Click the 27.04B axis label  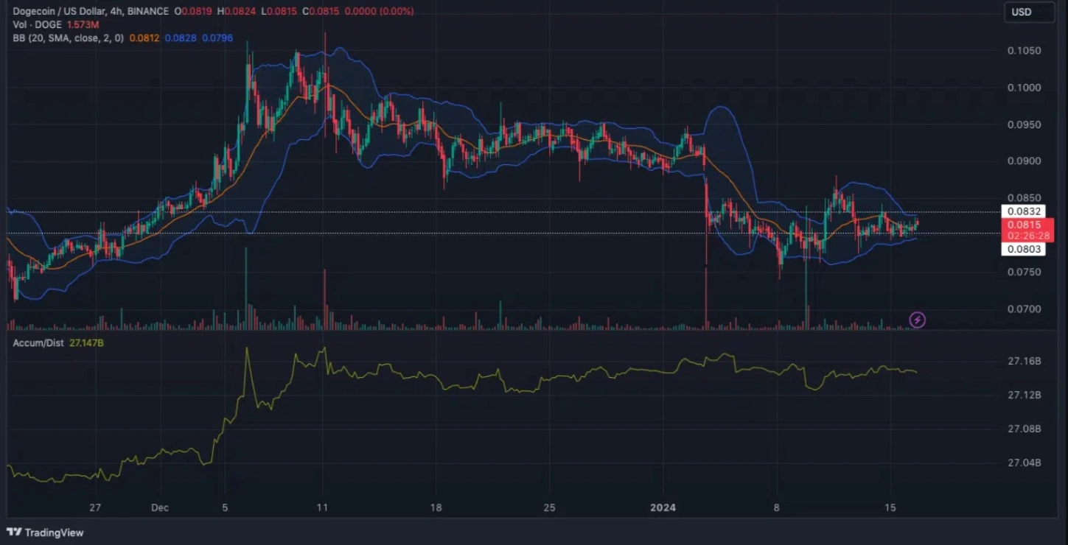click(1025, 463)
